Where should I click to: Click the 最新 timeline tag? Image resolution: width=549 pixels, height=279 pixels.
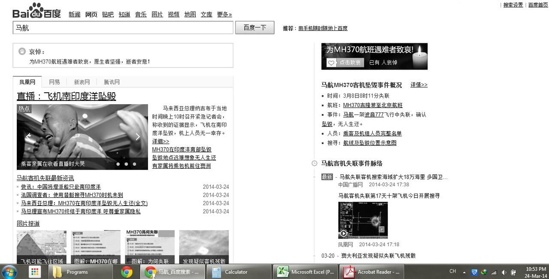tap(327, 177)
